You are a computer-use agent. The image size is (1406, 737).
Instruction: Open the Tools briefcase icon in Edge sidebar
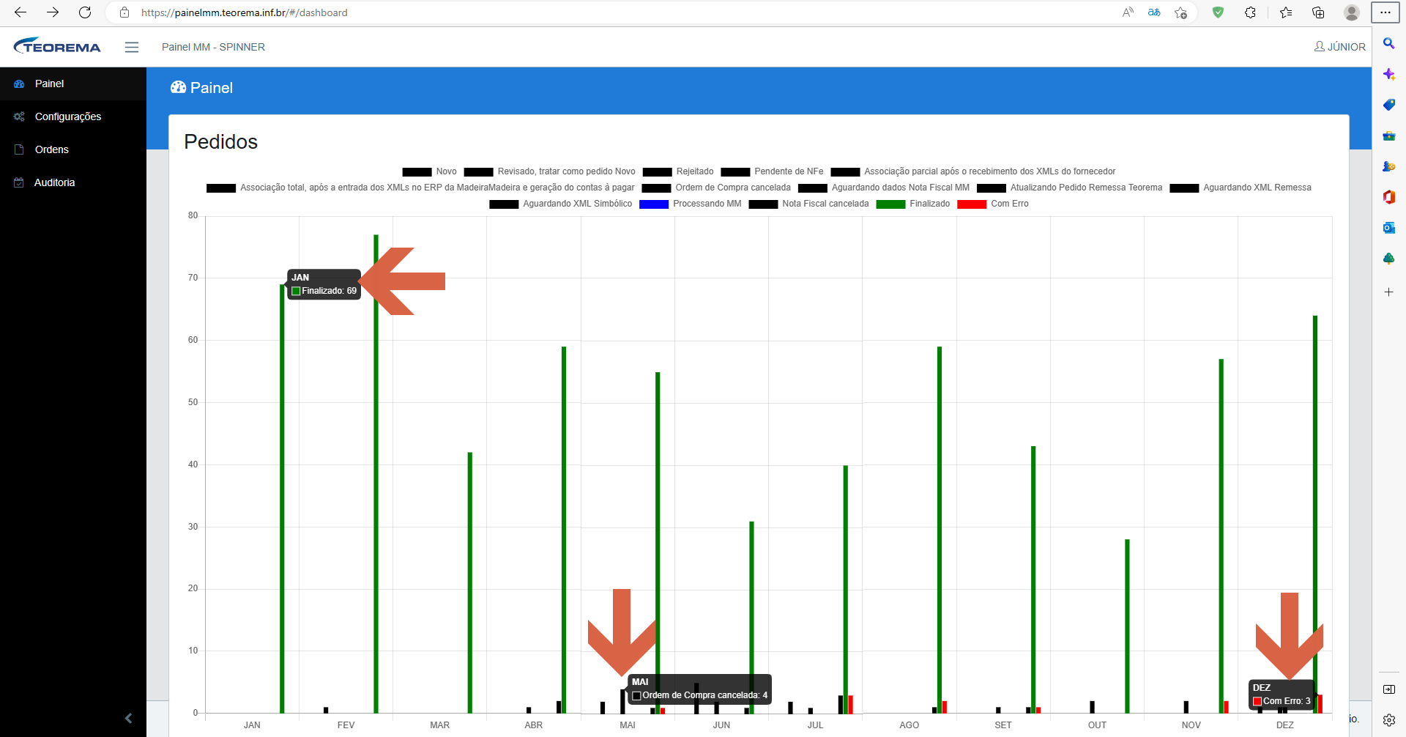tap(1388, 136)
